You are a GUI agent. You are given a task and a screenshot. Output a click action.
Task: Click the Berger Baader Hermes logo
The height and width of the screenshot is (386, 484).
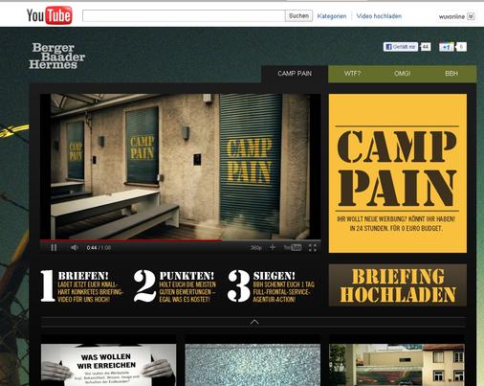[57, 56]
